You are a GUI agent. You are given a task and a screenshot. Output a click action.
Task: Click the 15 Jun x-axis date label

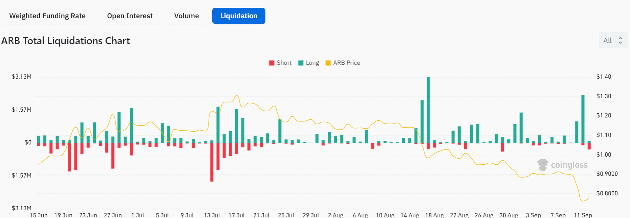[x=39, y=215]
